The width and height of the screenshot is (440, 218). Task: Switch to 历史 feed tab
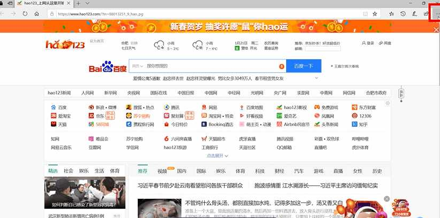pos(377,172)
